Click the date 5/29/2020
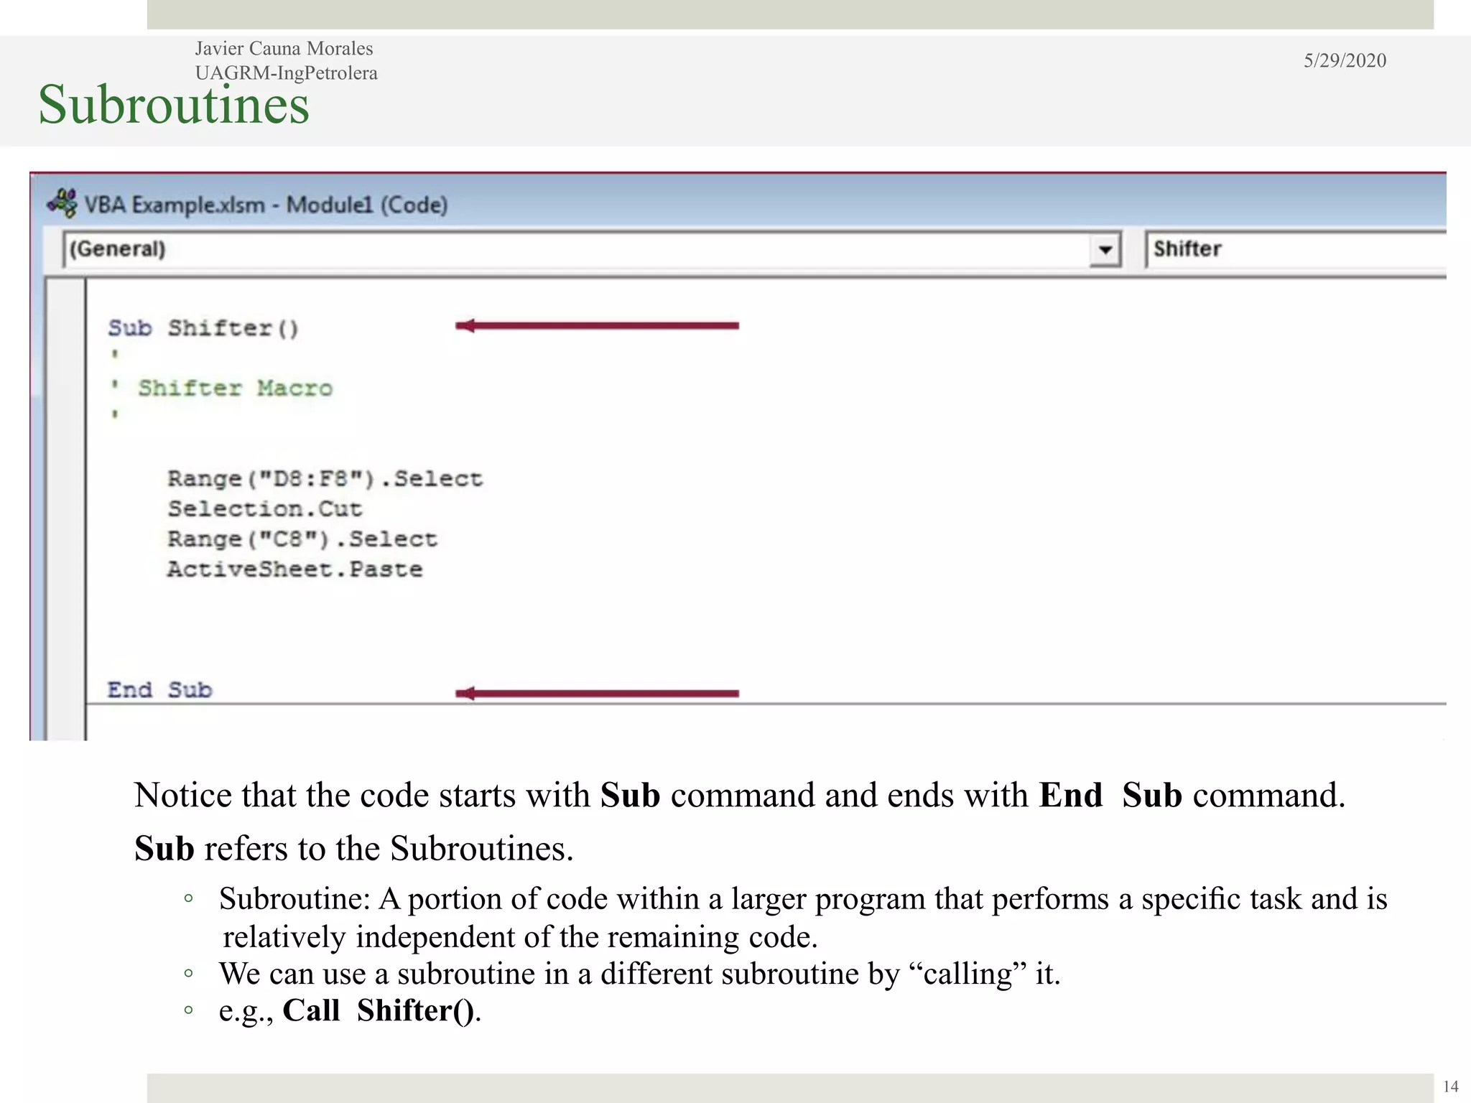This screenshot has width=1471, height=1103. tap(1345, 60)
